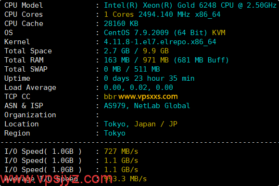279x186 pixels.
Task: Click the Total Space label
Action: tap(28, 51)
